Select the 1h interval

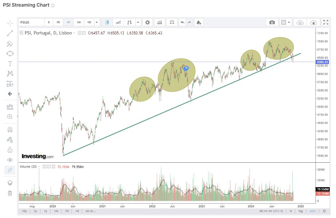58,22
